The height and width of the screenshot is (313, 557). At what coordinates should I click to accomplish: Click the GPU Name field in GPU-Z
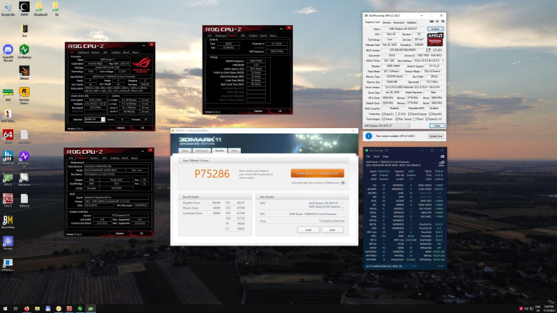click(403, 29)
